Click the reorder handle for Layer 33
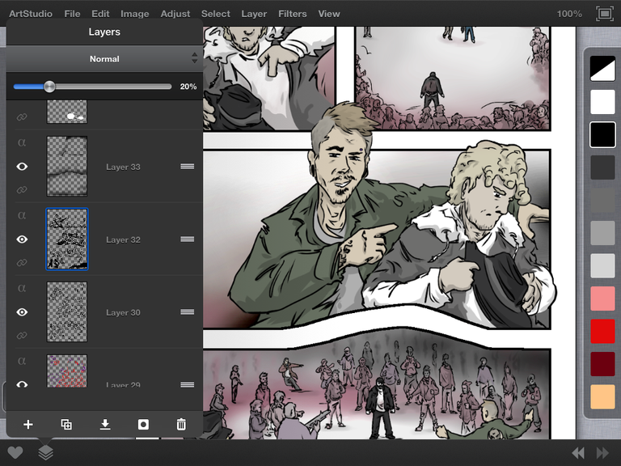The height and width of the screenshot is (466, 621). (x=188, y=167)
